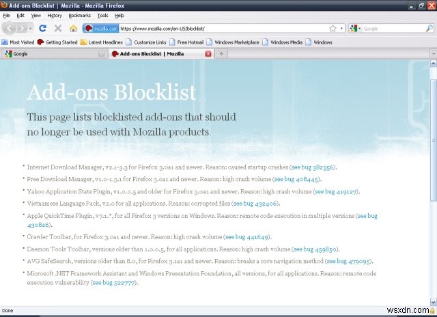Image resolution: width=437 pixels, height=317 pixels.
Task: Reload the page with the blue Reload icon
Action: pyautogui.click(x=42, y=28)
